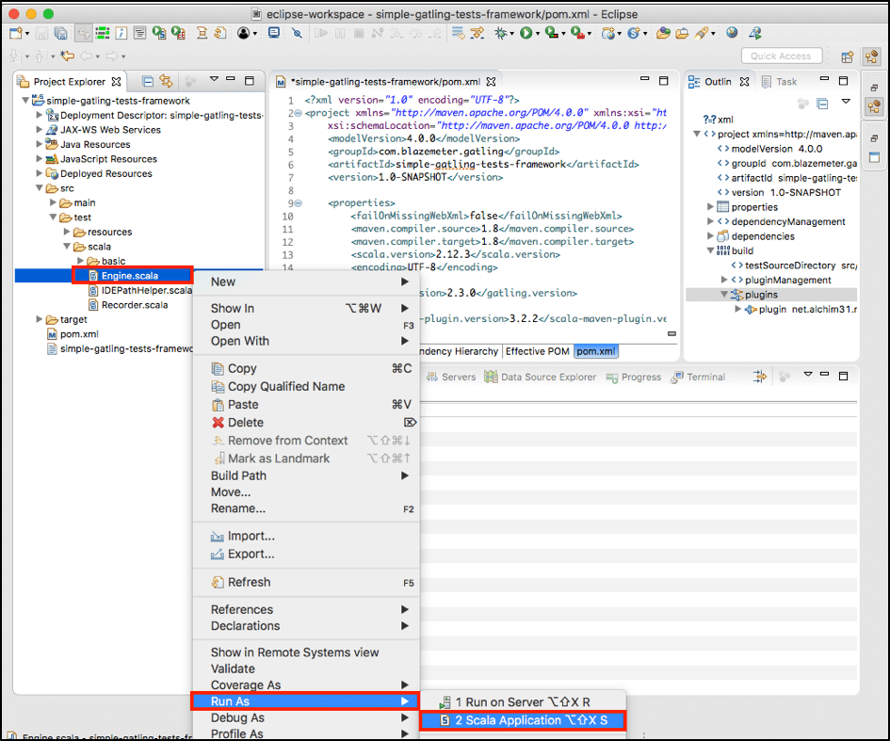The width and height of the screenshot is (890, 741).
Task: Open Project Explorer view menu triangle
Action: click(x=214, y=79)
